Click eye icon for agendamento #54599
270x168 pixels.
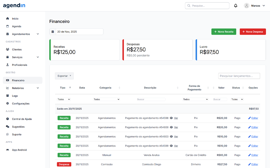171,146
